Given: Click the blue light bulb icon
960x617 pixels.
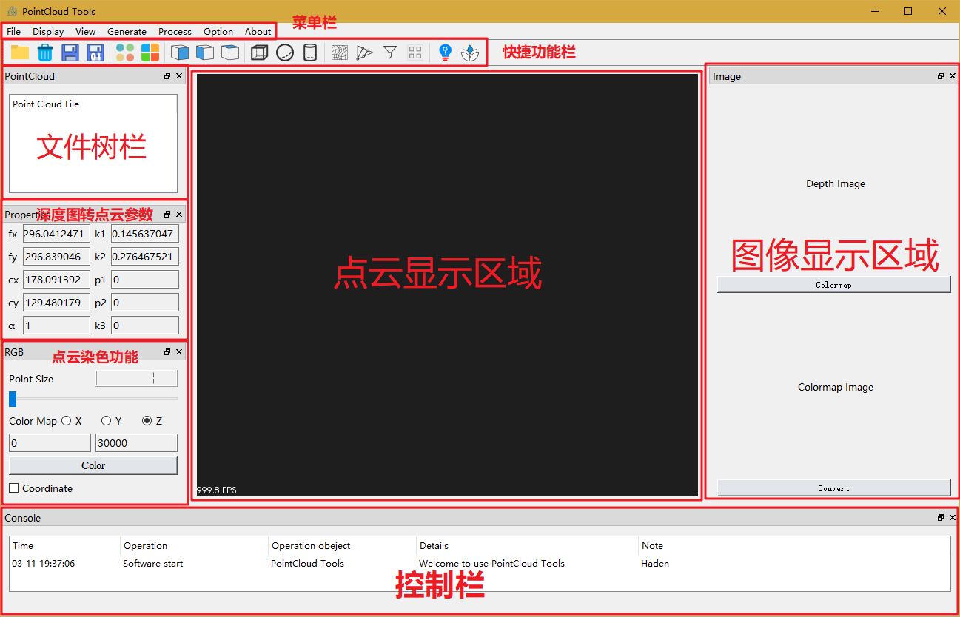Looking at the screenshot, I should (445, 53).
